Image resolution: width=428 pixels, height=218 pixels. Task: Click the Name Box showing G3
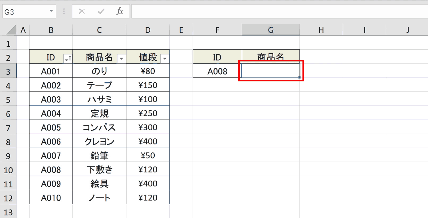click(x=26, y=11)
